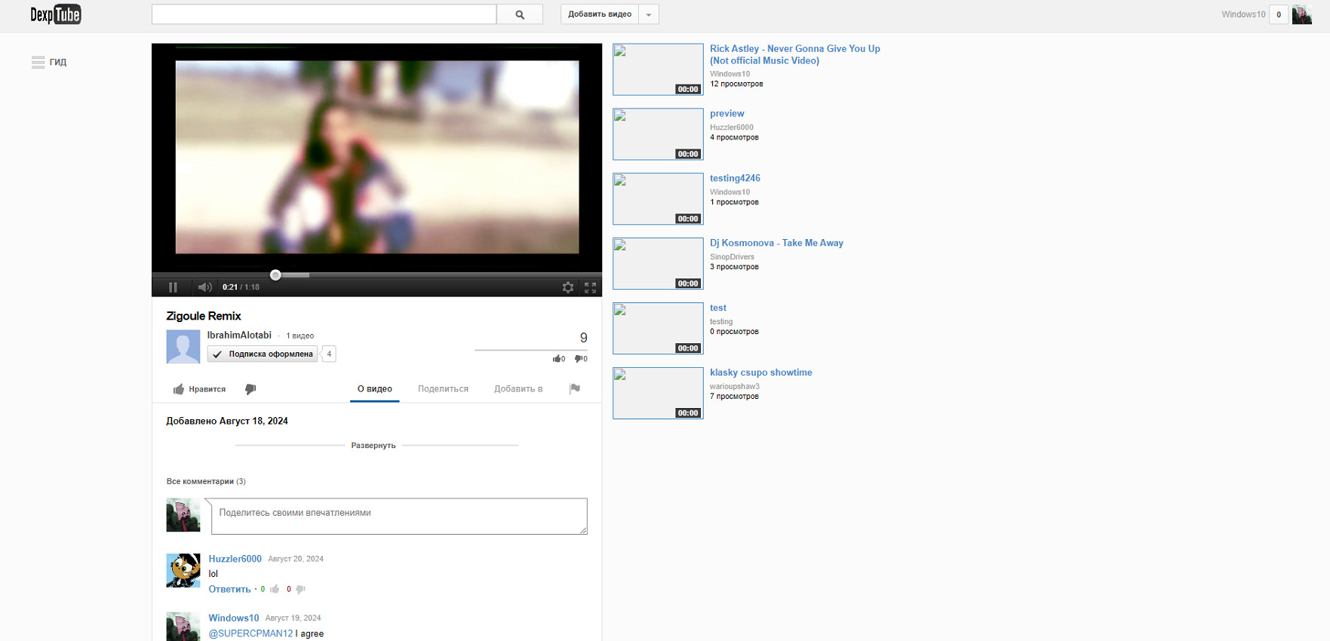This screenshot has width=1330, height=641.
Task: Pause the video playback
Action: (x=173, y=287)
